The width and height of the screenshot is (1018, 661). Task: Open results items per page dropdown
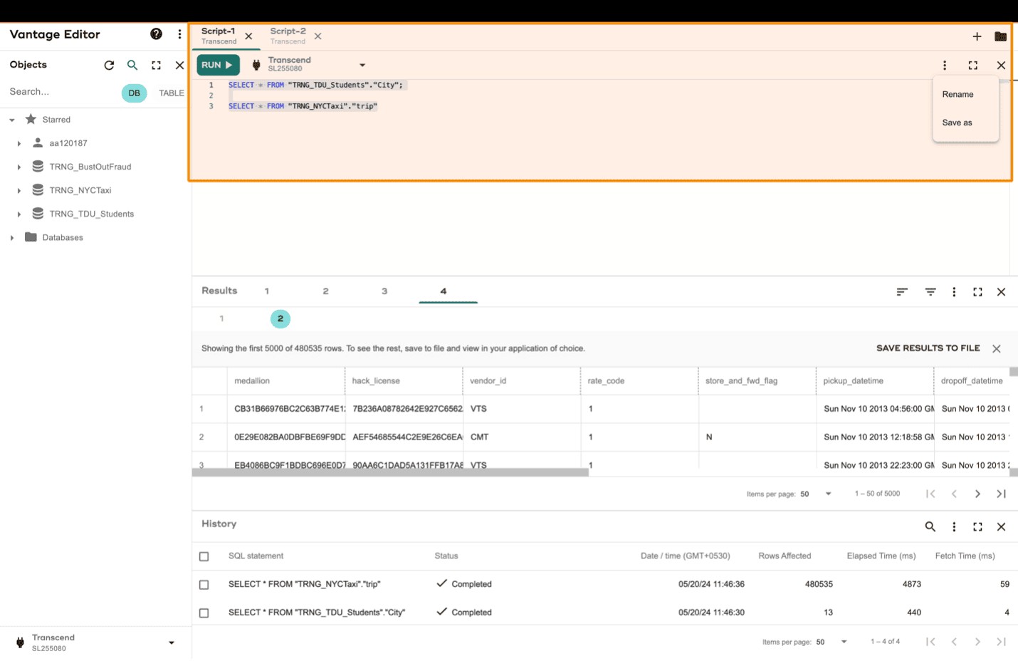(828, 494)
